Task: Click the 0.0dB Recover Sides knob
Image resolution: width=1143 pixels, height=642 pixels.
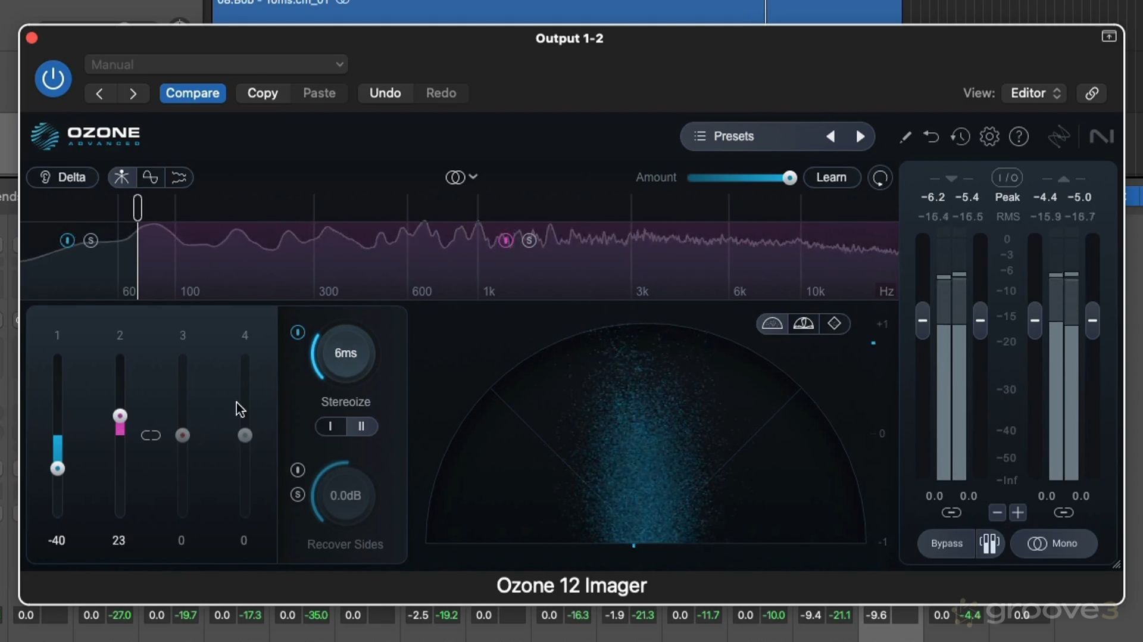Action: pyautogui.click(x=345, y=495)
